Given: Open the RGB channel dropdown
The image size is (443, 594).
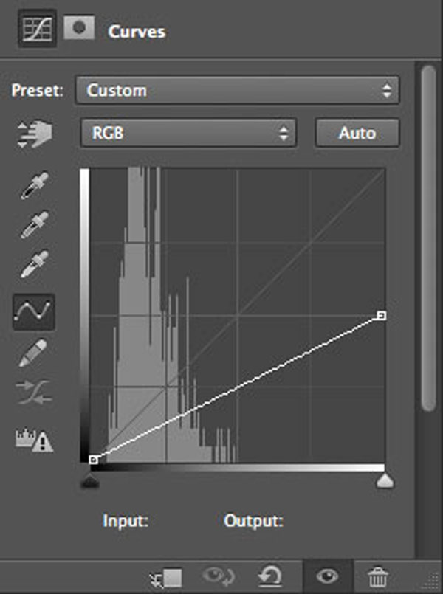Looking at the screenshot, I should click(x=188, y=133).
